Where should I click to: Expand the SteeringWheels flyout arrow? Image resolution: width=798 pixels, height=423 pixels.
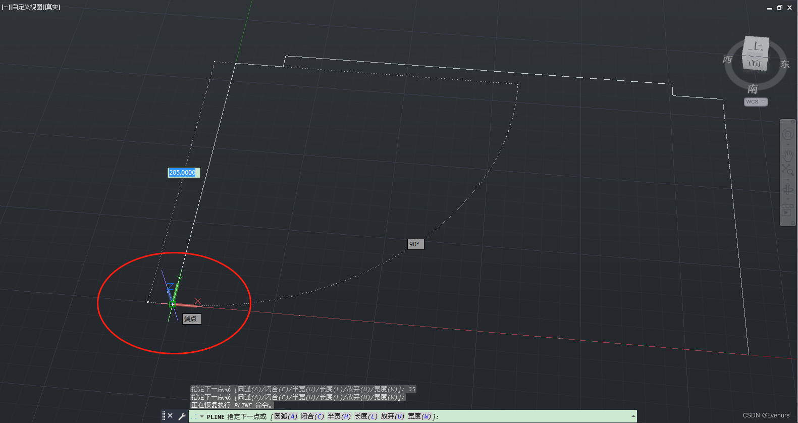click(788, 144)
